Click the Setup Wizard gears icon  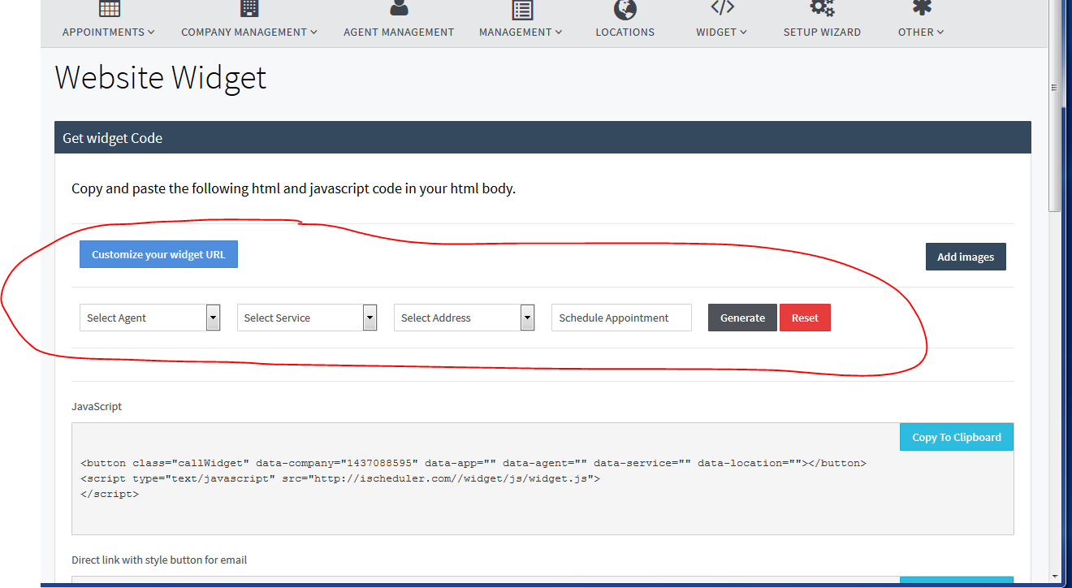pyautogui.click(x=822, y=8)
